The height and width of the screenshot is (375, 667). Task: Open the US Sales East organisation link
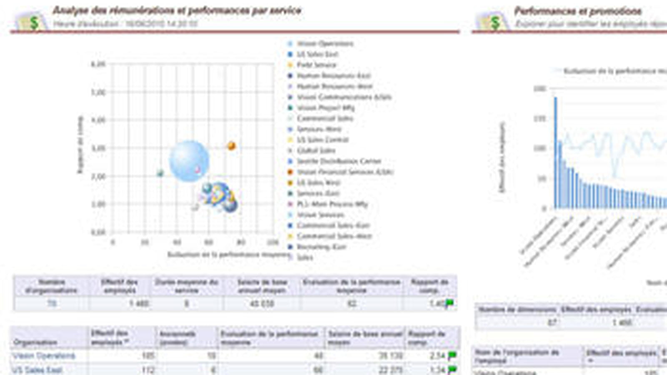[38, 370]
